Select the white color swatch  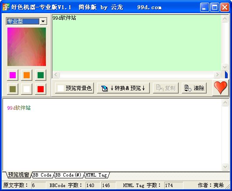click(27, 89)
